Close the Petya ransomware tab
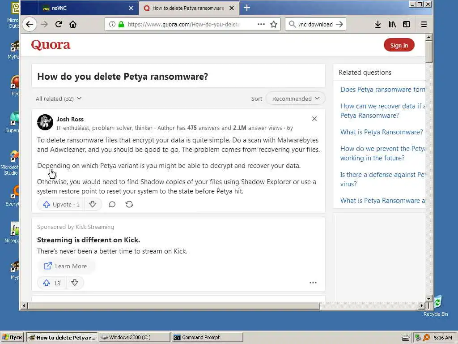This screenshot has width=458, height=344. pyautogui.click(x=232, y=8)
